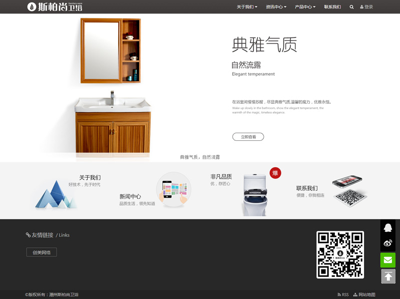Viewport: 400px width, 299px height.
Task: Click the banner caption 典雅气质，自然流露
Action: 200,157
